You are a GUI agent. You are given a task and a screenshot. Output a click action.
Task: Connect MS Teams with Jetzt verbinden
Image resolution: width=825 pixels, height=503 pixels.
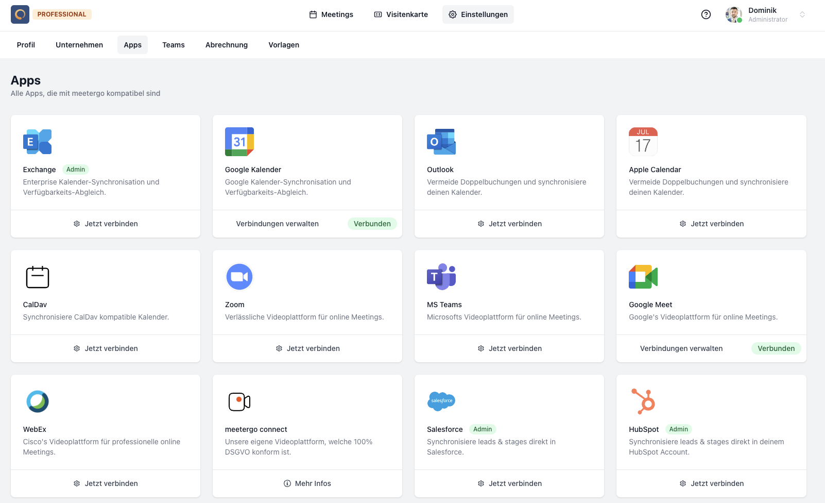509,348
